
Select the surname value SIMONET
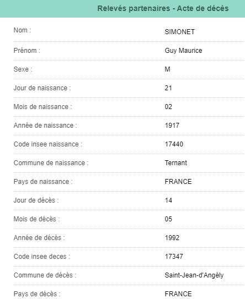[180, 32]
